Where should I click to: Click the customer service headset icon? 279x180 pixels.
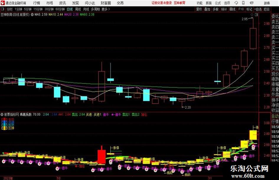(236, 3)
